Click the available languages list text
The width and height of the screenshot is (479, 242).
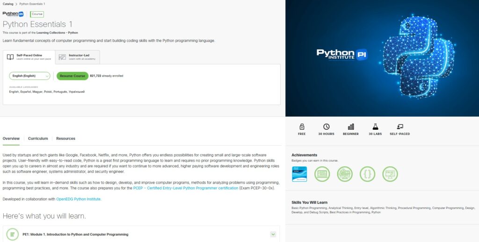(47, 92)
